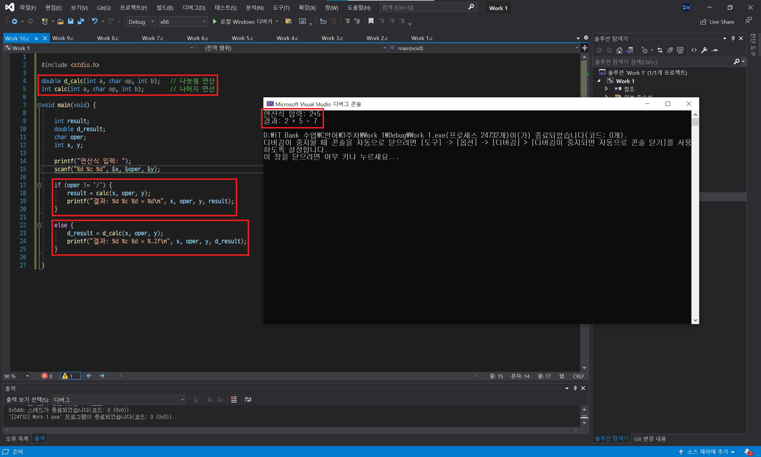Switch to the Work 5.c tab
The image size is (761, 457).
pyautogui.click(x=242, y=38)
